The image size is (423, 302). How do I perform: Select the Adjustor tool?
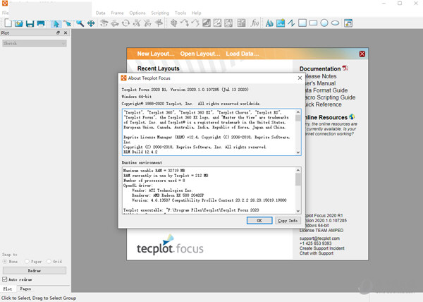(68, 23)
